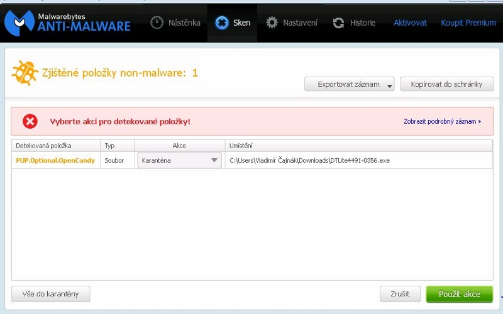Click the Nastavení gear icon

point(272,23)
